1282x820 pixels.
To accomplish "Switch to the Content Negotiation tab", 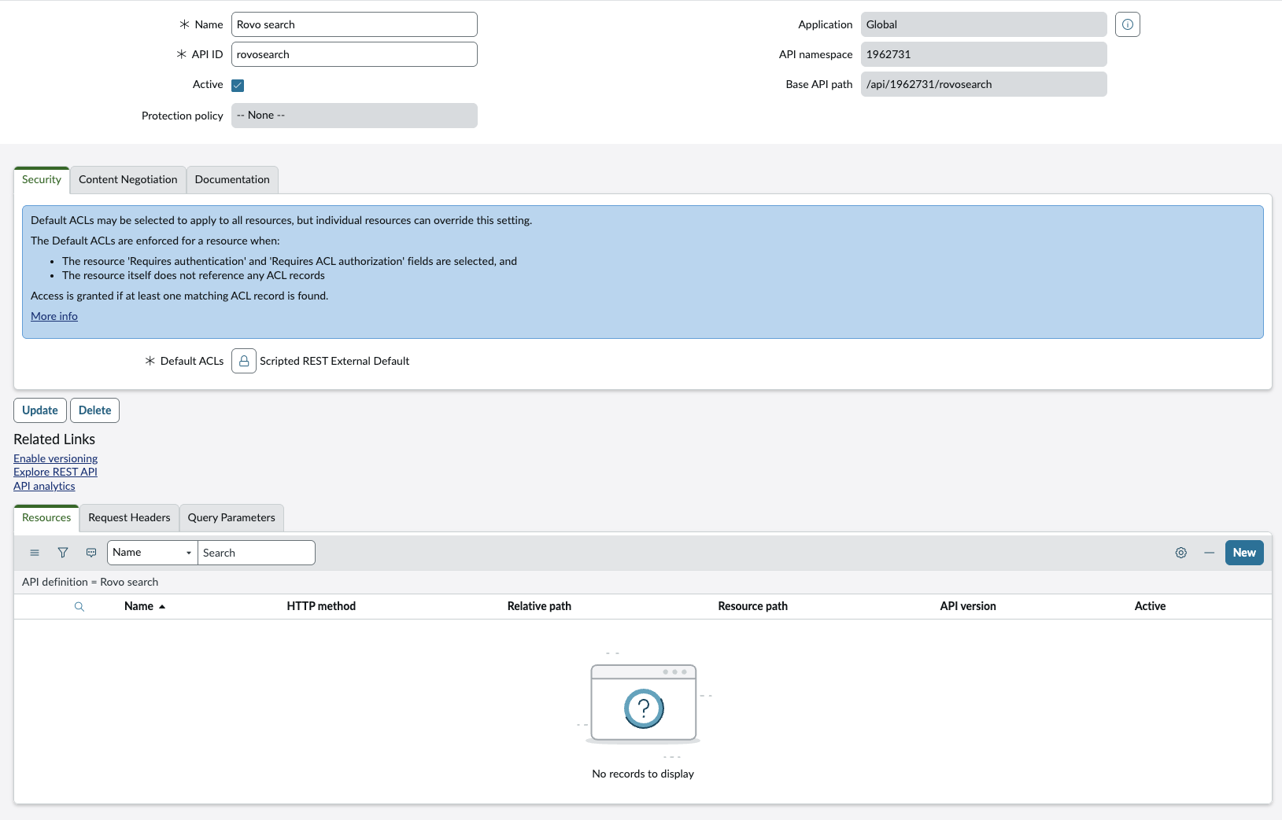I will (x=128, y=179).
